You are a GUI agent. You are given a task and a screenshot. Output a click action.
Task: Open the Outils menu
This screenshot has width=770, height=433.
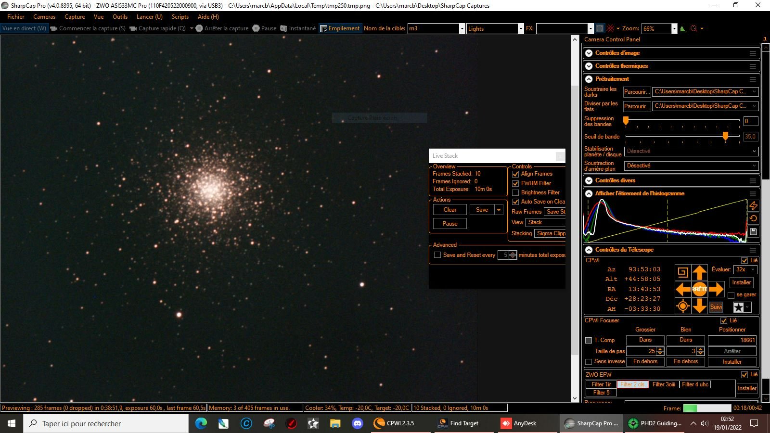point(120,17)
